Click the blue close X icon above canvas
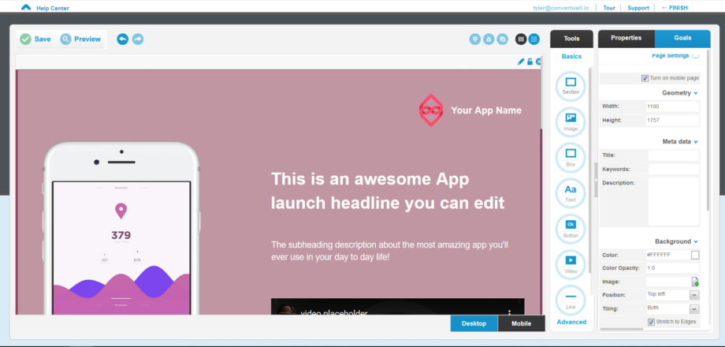 point(538,62)
